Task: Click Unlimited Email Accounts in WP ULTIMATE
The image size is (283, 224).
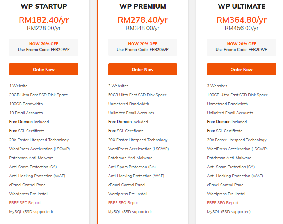Action: (x=230, y=113)
